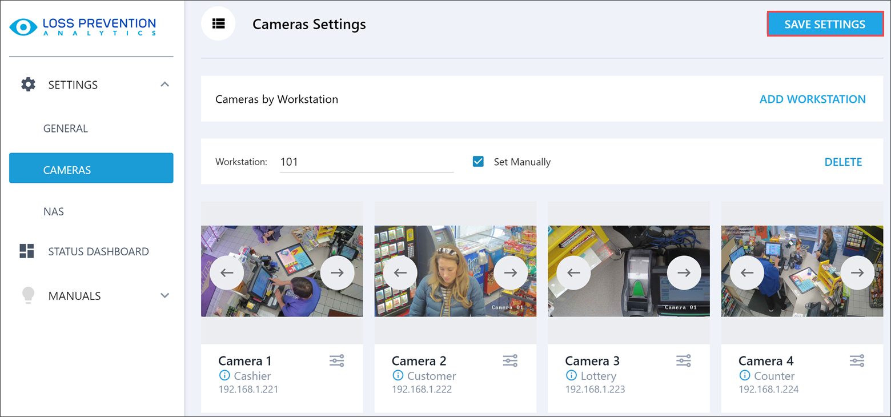The height and width of the screenshot is (417, 891).
Task: Expand the MANUALS section chevron
Action: (x=164, y=295)
